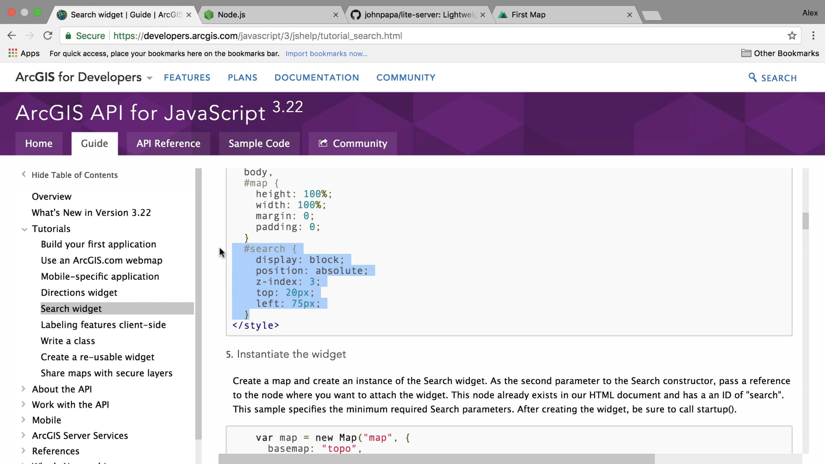This screenshot has height=464, width=825.
Task: Bookmark the page with the star icon
Action: (792, 36)
